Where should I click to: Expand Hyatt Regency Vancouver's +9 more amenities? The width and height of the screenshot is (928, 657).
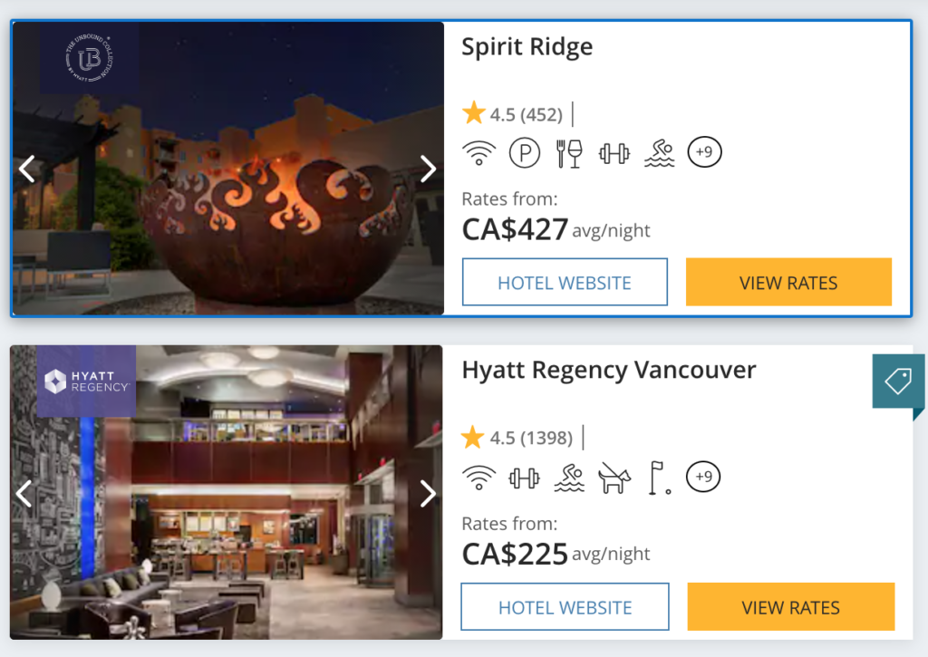click(703, 477)
